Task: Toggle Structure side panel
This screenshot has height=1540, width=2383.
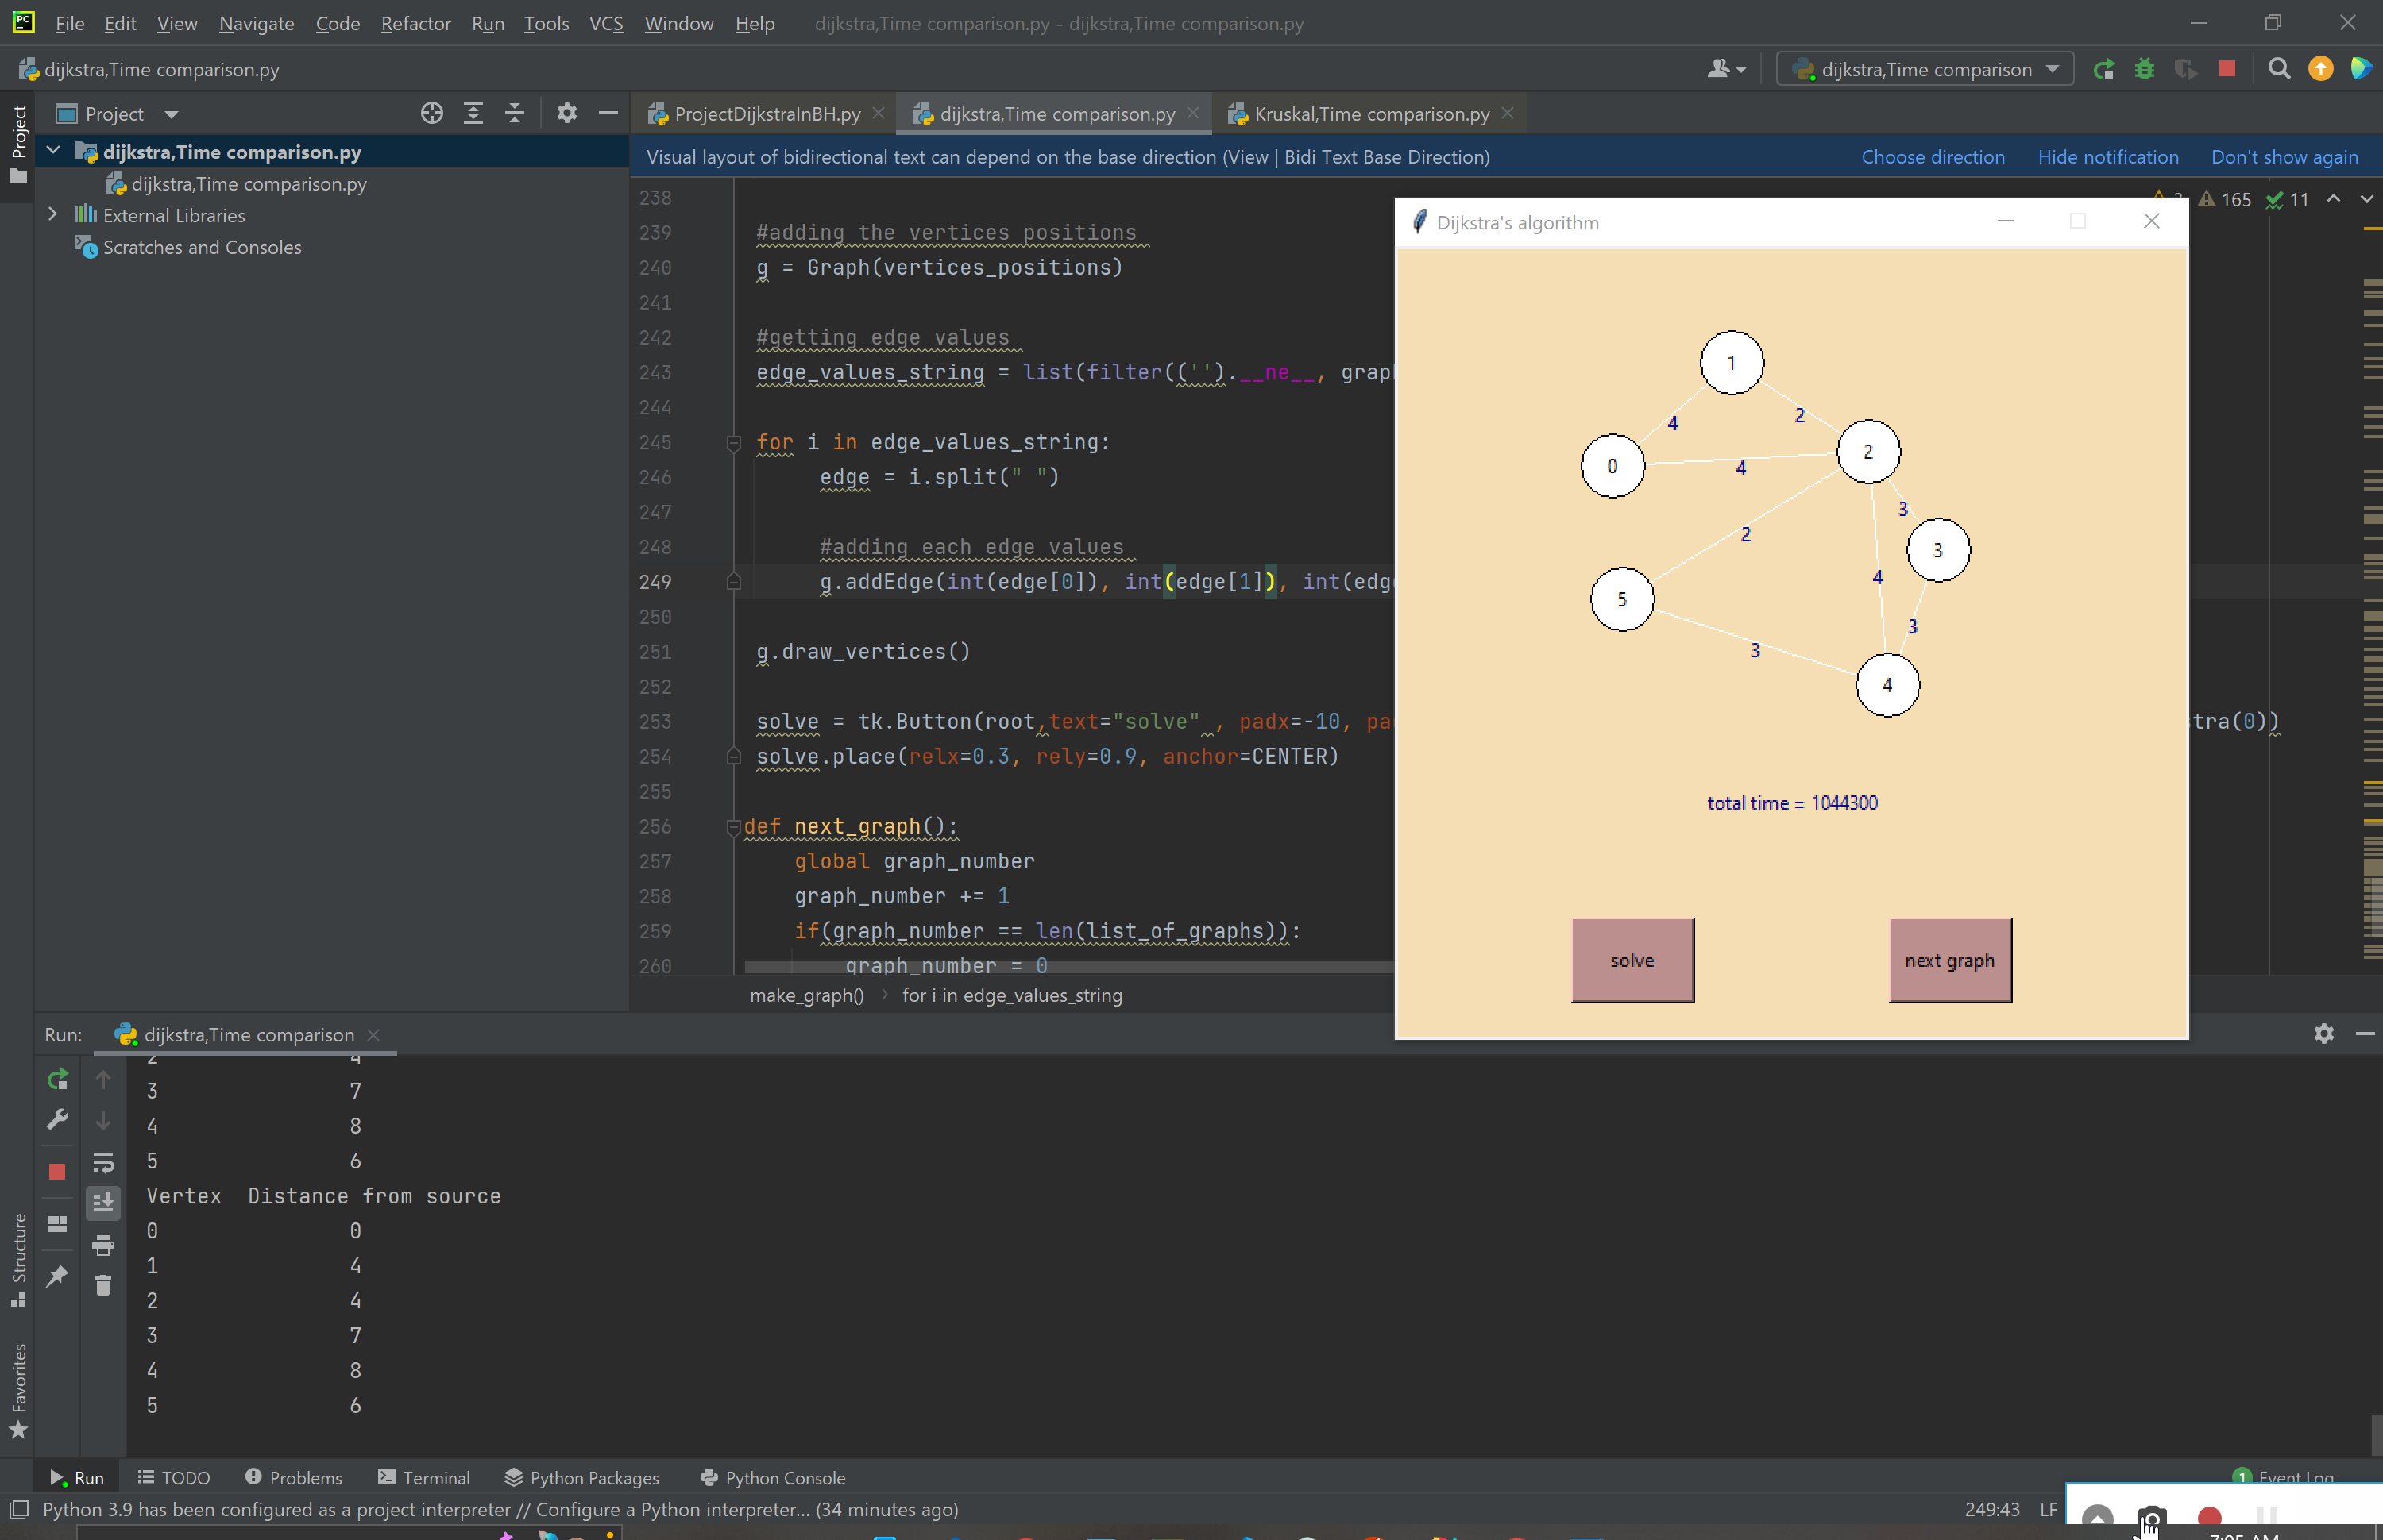Action: pos(18,1258)
